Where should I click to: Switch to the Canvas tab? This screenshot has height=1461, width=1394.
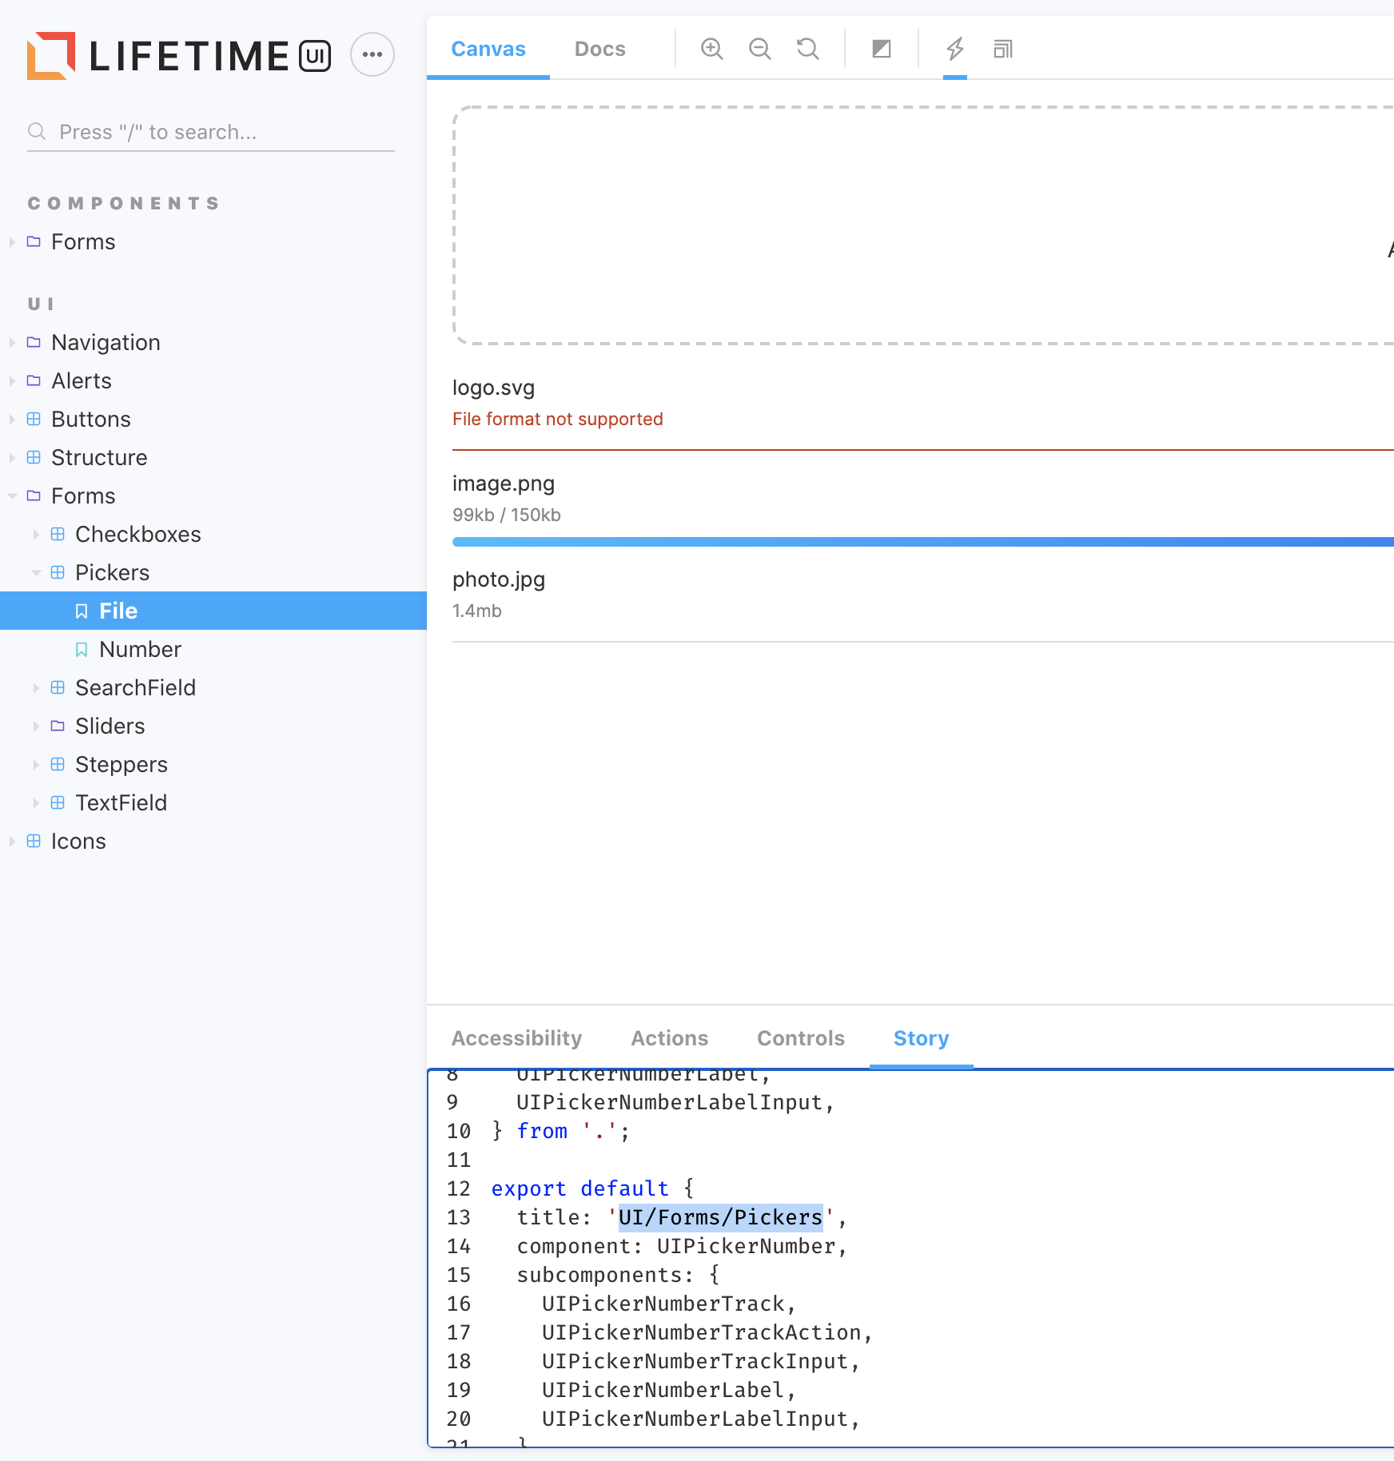click(x=488, y=50)
